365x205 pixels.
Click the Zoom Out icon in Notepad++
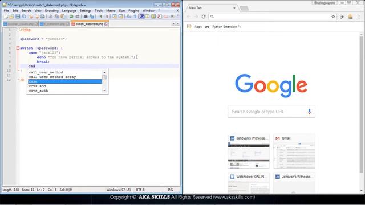click(x=107, y=17)
